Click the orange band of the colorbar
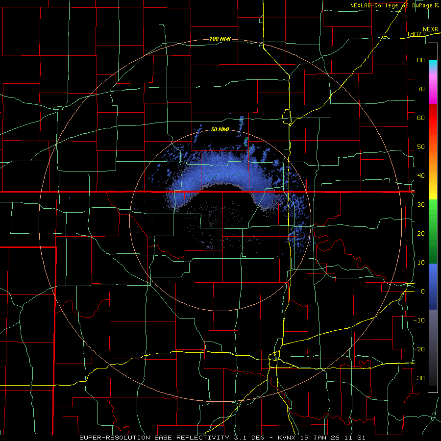This screenshot has width=441, height=441. (433, 160)
